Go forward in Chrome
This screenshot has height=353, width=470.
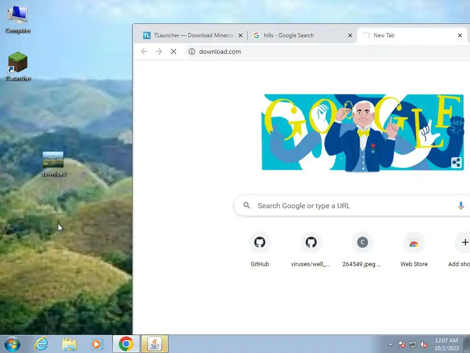pyautogui.click(x=159, y=51)
